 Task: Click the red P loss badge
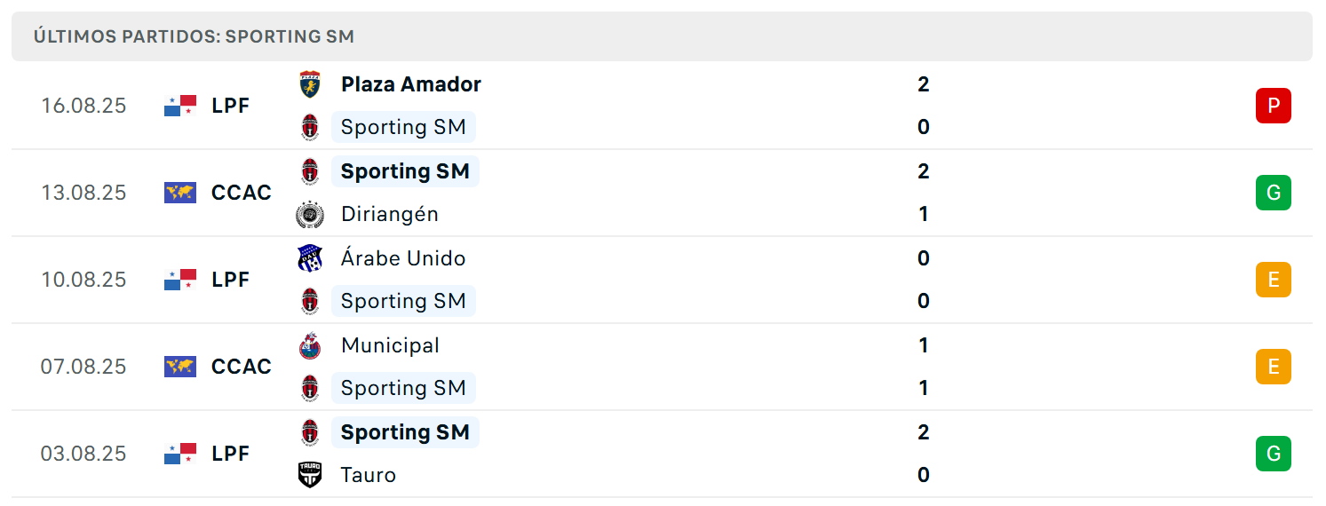tap(1273, 106)
